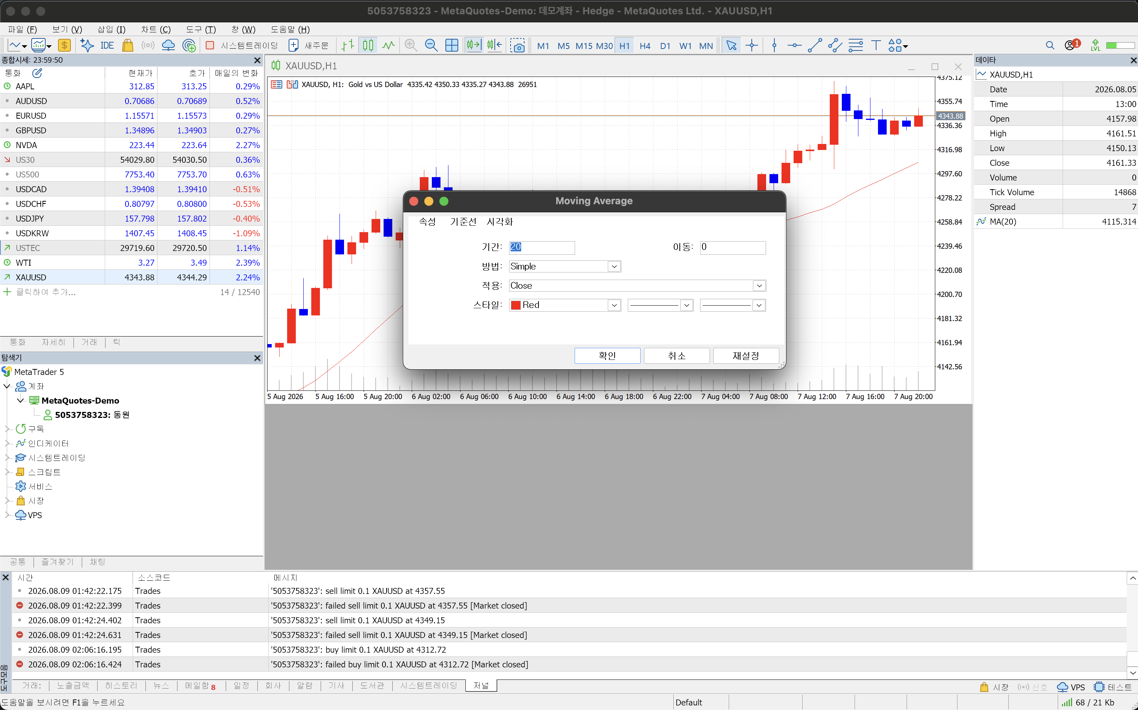
Task: Select the horizontal line drawing tool
Action: coord(794,46)
